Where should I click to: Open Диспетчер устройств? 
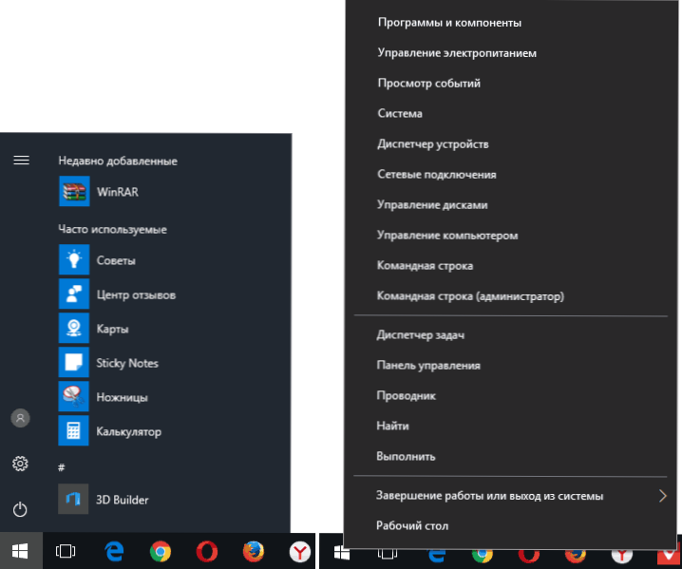pyautogui.click(x=433, y=144)
